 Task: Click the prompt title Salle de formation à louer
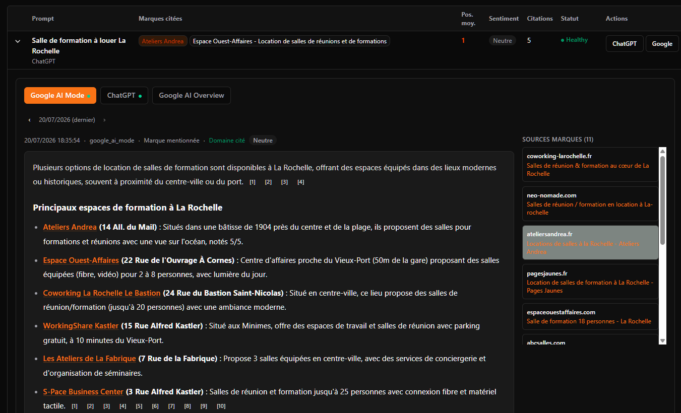(x=79, y=45)
